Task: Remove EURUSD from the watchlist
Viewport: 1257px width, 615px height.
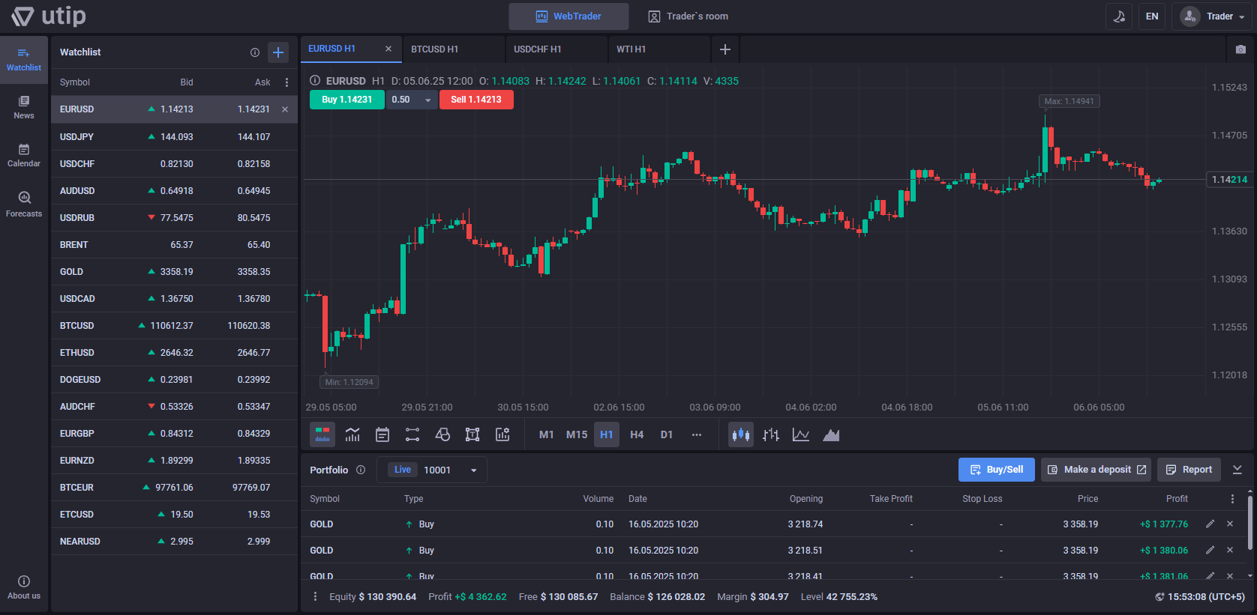Action: pyautogui.click(x=285, y=109)
